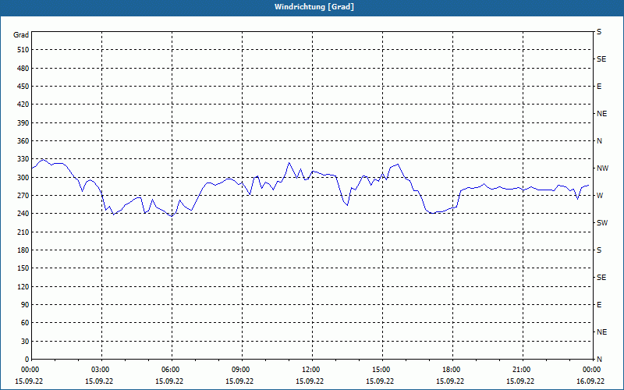Click the 03:00 time label
Screen dimensions: 624x390
(99, 369)
